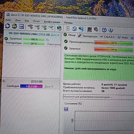
Task: Open the Отчет menu
Action: point(37,21)
